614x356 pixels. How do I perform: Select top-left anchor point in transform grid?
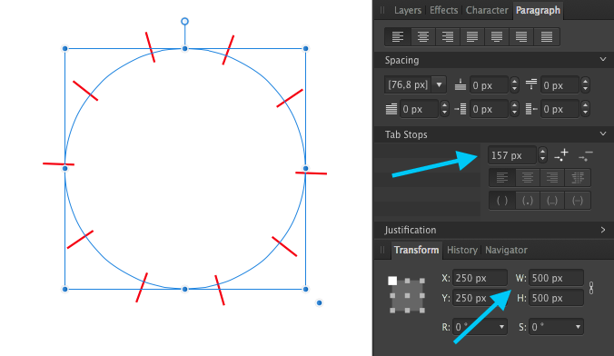pyautogui.click(x=392, y=281)
